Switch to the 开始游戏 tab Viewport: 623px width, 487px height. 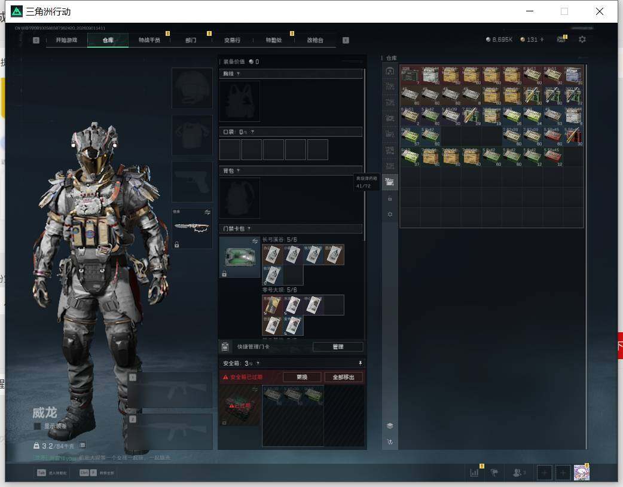66,40
